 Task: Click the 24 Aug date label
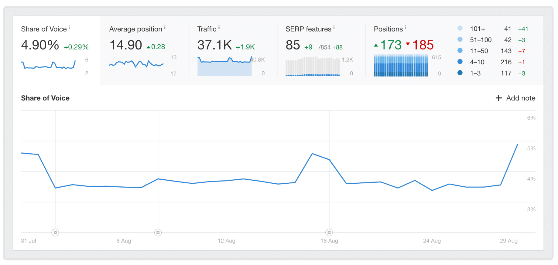pyautogui.click(x=432, y=241)
